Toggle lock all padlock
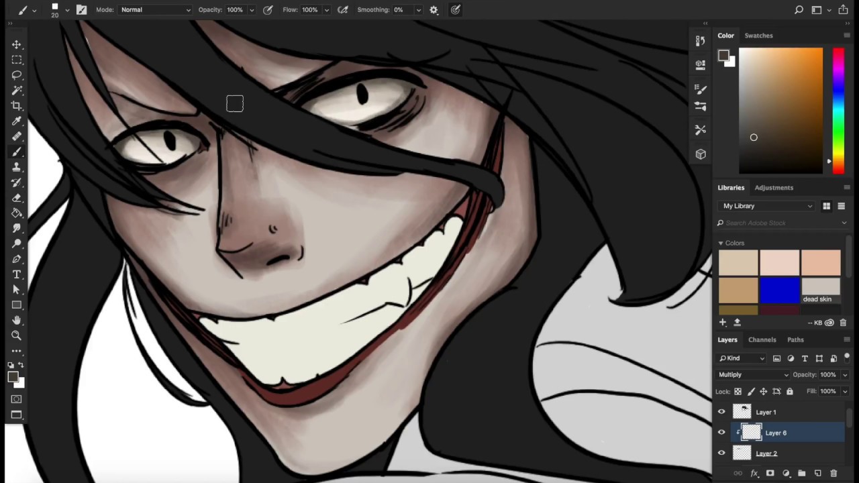This screenshot has width=859, height=483. coord(790,391)
